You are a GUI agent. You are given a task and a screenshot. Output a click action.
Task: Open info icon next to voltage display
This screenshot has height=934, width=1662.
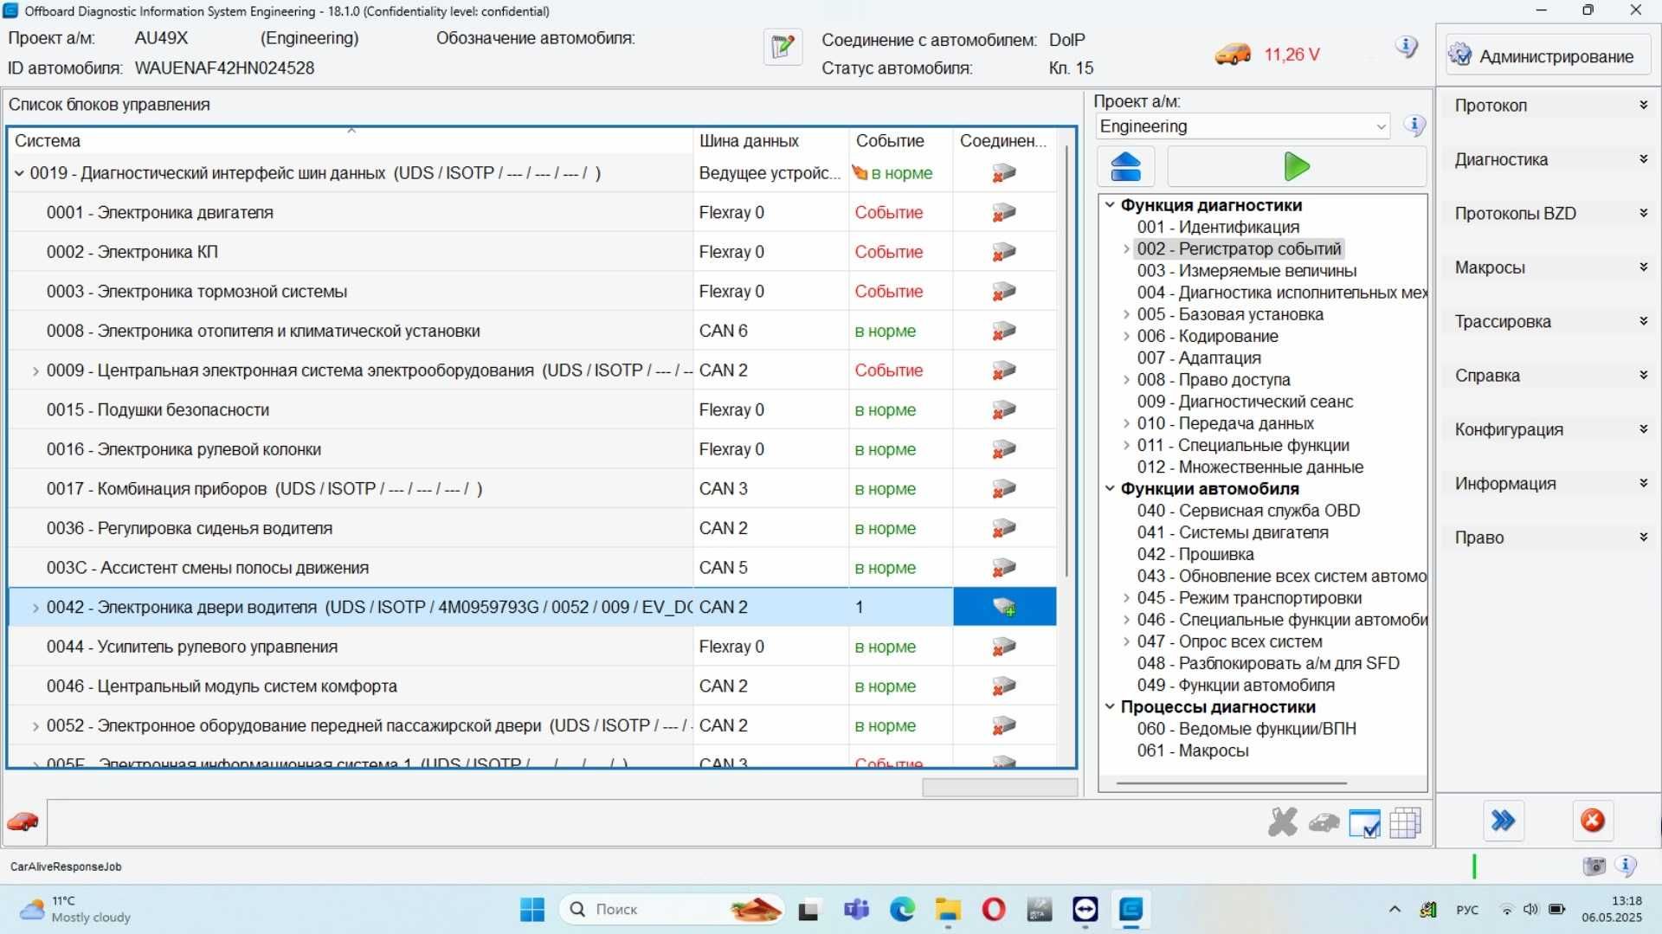(1407, 47)
